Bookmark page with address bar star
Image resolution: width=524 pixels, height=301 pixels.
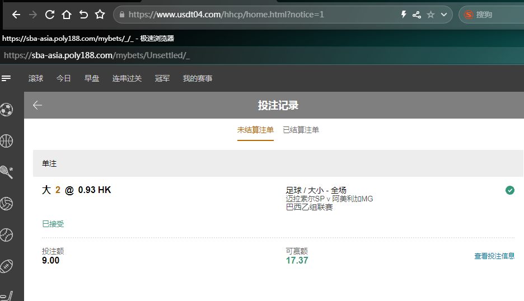click(431, 15)
